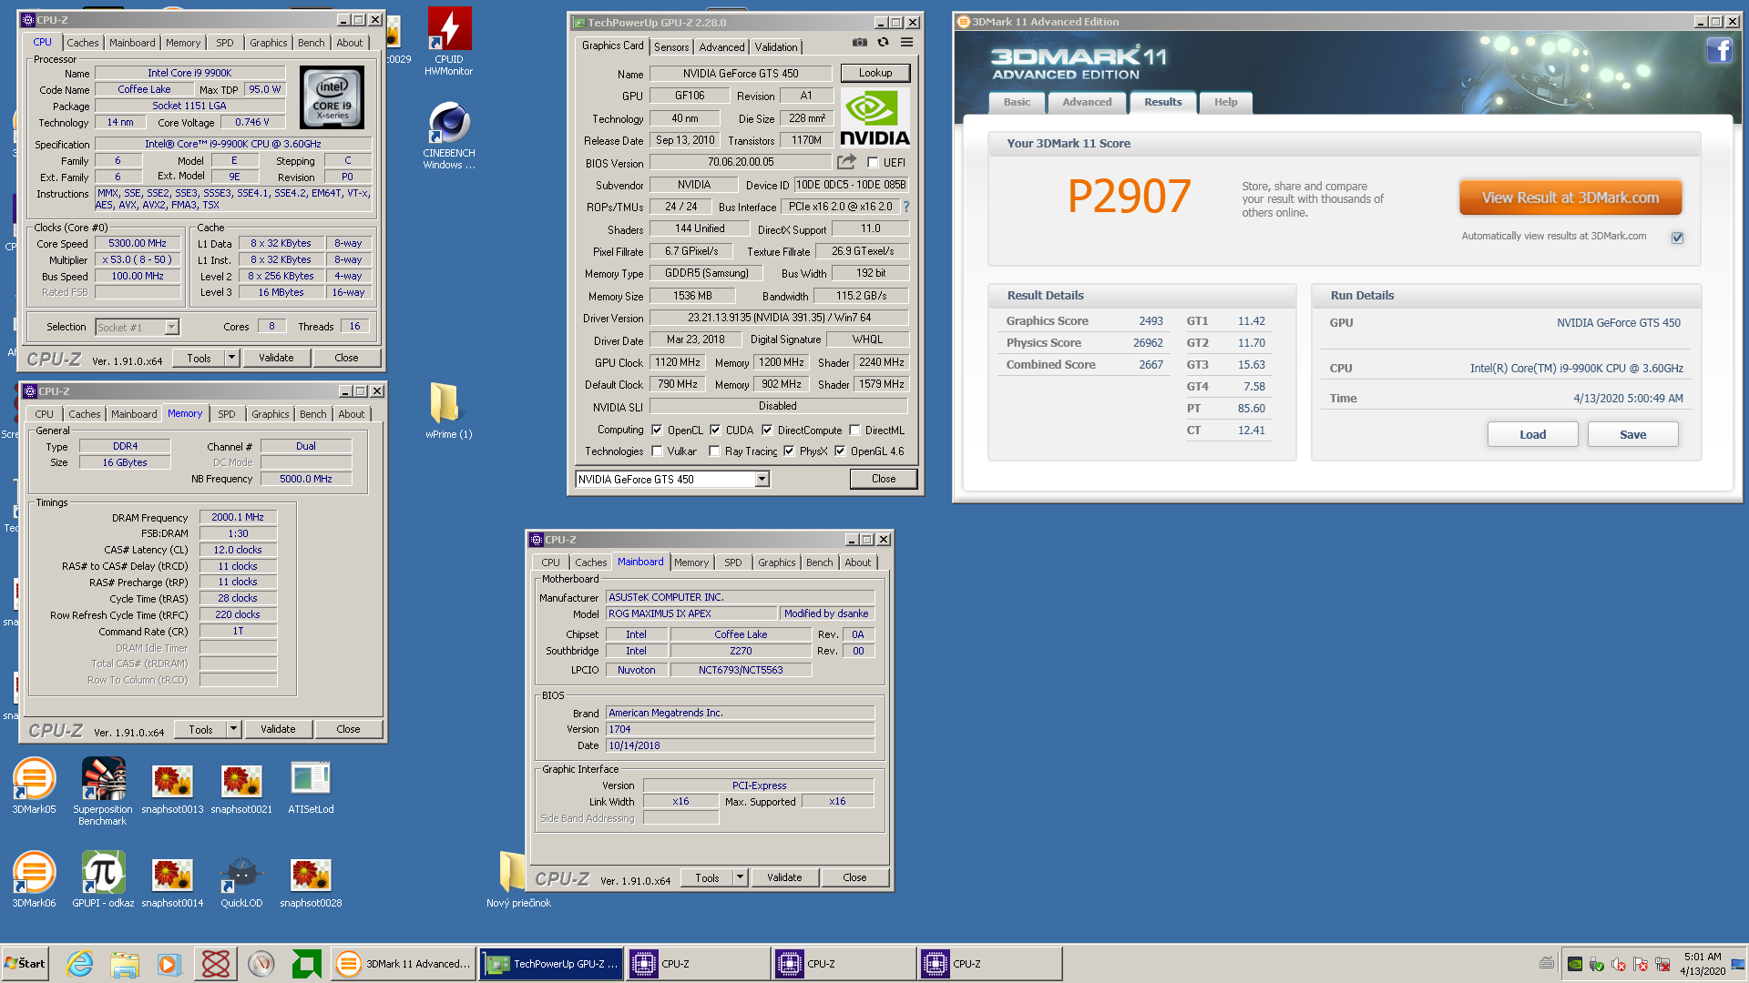Open Internet Explorer from the taskbar
The width and height of the screenshot is (1749, 983).
pyautogui.click(x=79, y=964)
